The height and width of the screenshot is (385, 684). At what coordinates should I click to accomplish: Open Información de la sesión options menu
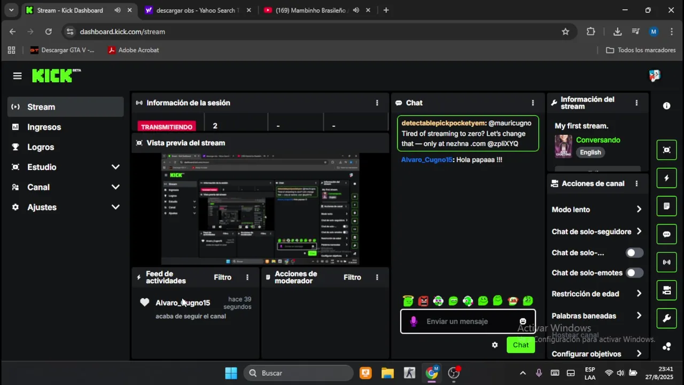coord(377,103)
